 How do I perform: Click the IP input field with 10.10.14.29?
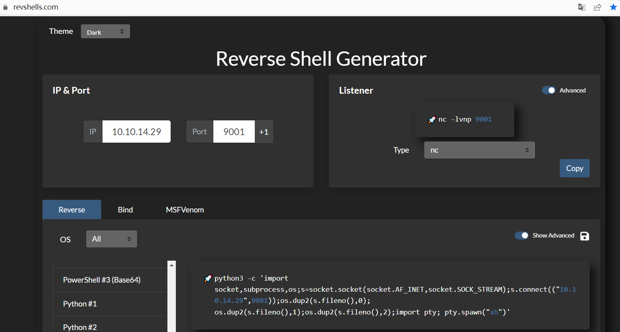(137, 132)
